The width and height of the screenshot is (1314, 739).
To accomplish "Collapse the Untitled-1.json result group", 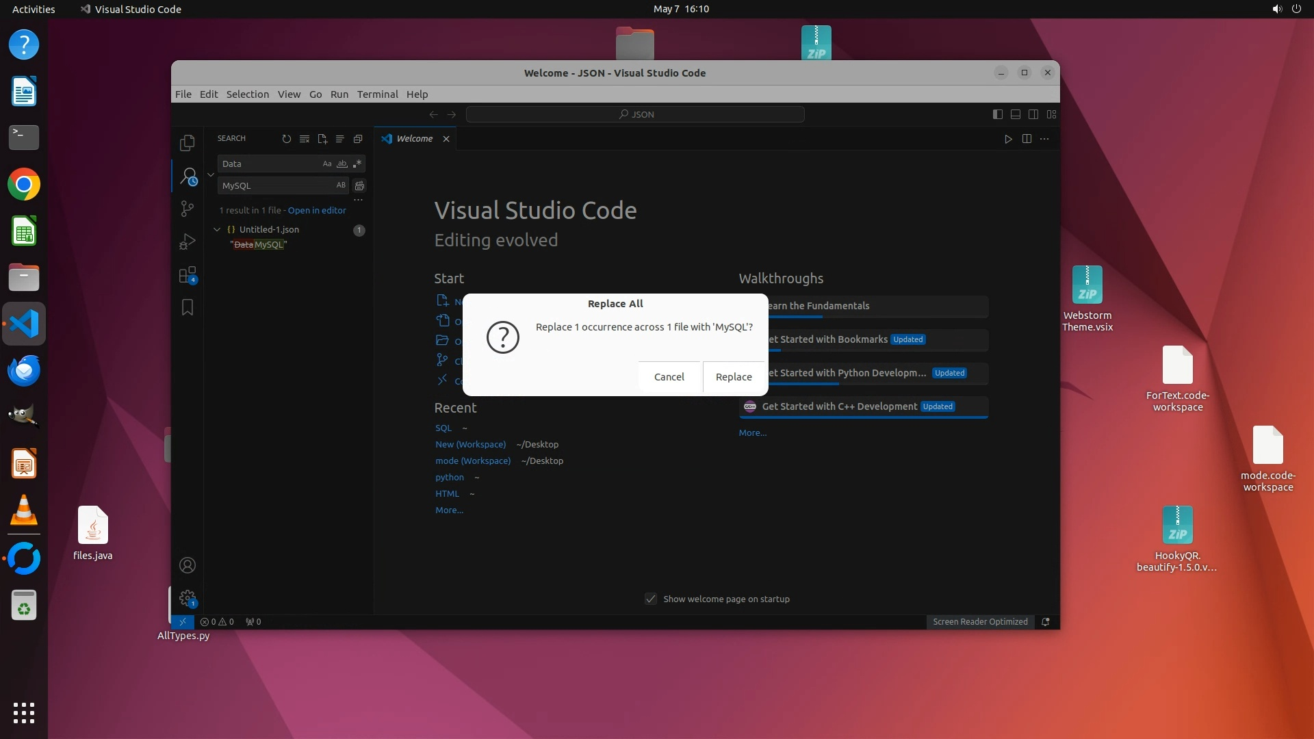I will (x=217, y=230).
